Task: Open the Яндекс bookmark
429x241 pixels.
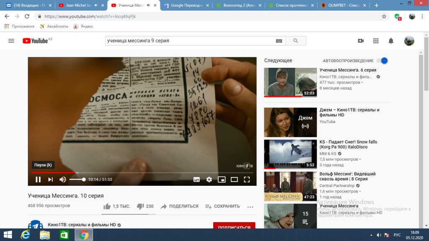Action: click(83, 26)
